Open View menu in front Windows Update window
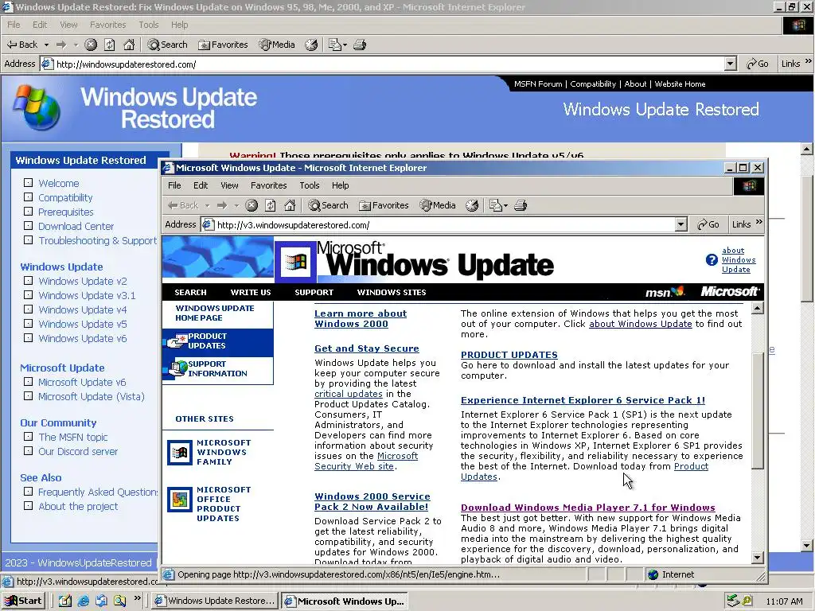The width and height of the screenshot is (815, 611). [229, 185]
